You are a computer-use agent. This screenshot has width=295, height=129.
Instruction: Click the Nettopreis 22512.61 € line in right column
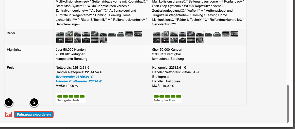click(x=169, y=68)
